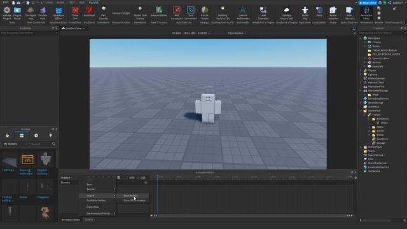This screenshot has height=229, width=407.
Task: Click the View Sounds plugin
Action: pos(349,13)
